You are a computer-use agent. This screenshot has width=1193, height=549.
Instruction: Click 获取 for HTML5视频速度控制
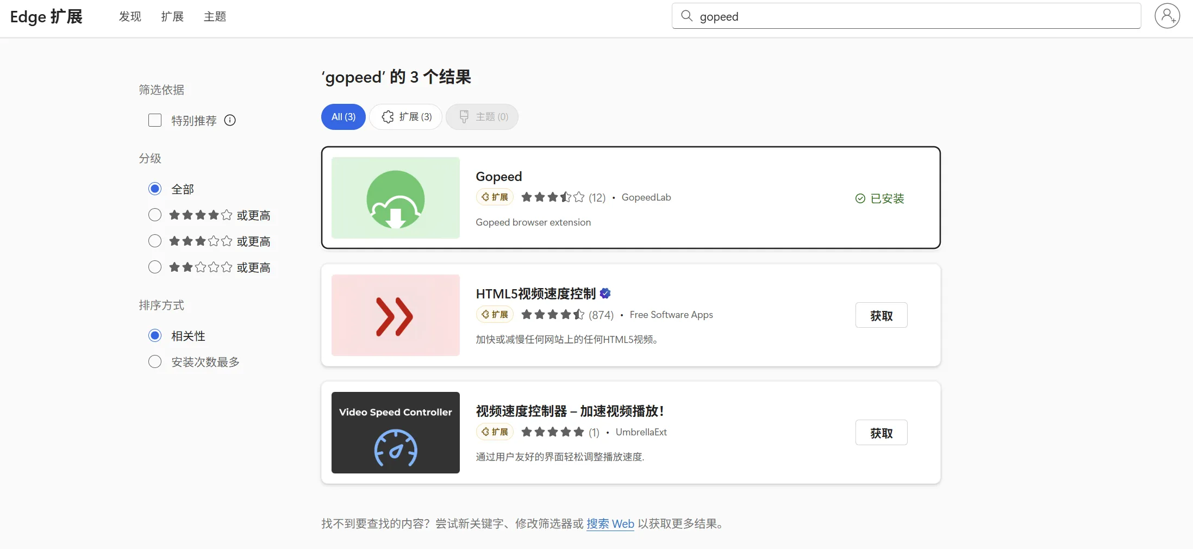click(881, 315)
